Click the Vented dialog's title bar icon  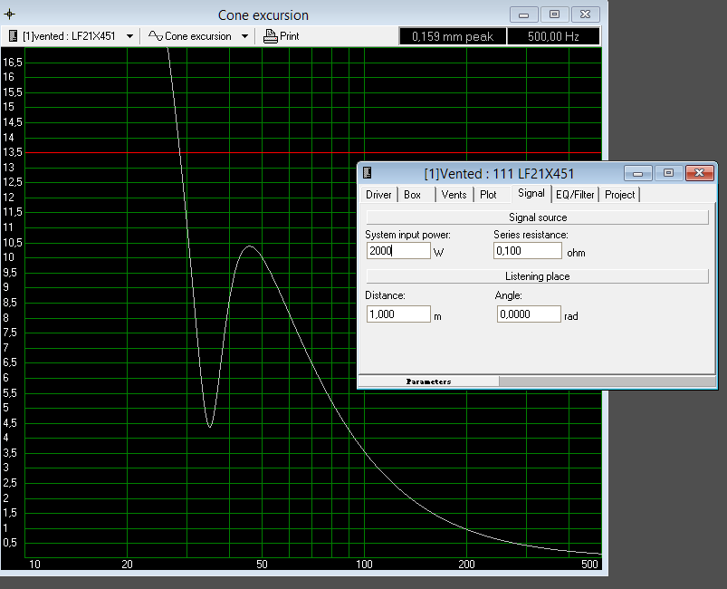[368, 173]
